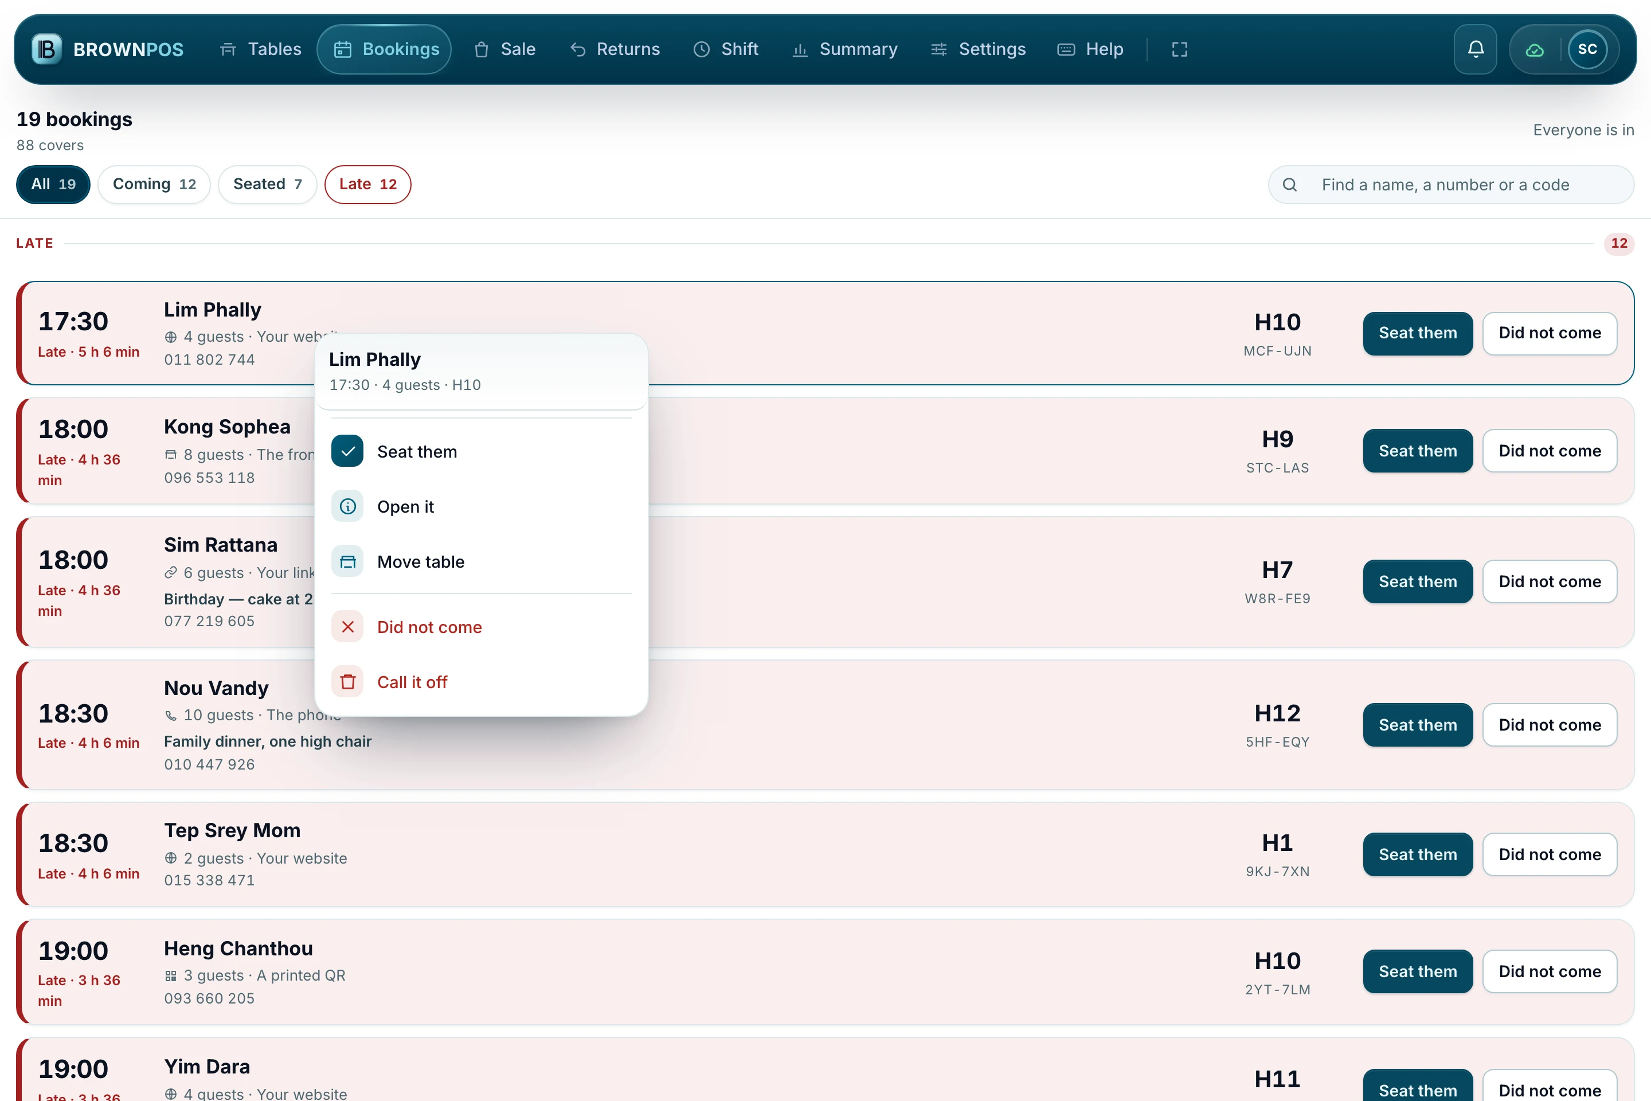Viewport: 1651px width, 1101px height.
Task: Seat Kong Sophea at H9
Action: 1418,451
